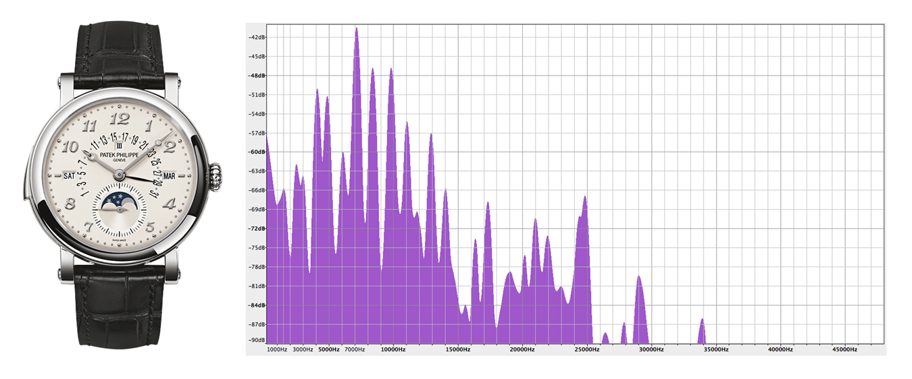
Task: Click the 8 numeral on the watch dial
Action: pyautogui.click(x=68, y=204)
